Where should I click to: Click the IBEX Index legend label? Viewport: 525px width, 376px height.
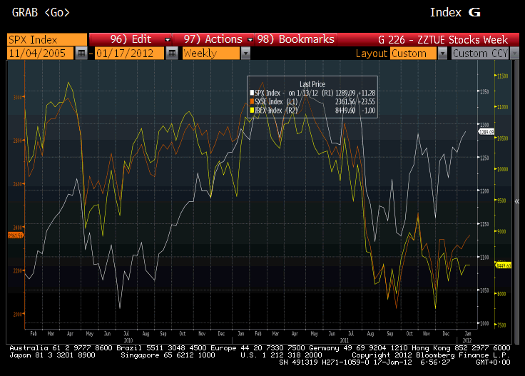(268, 110)
